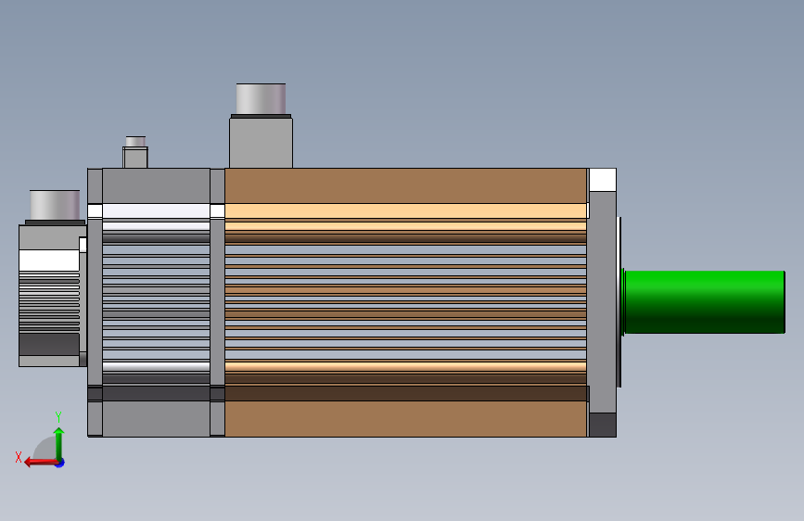The height and width of the screenshot is (521, 804).
Task: Pick the gray front mounting flange
Action: click(x=603, y=302)
